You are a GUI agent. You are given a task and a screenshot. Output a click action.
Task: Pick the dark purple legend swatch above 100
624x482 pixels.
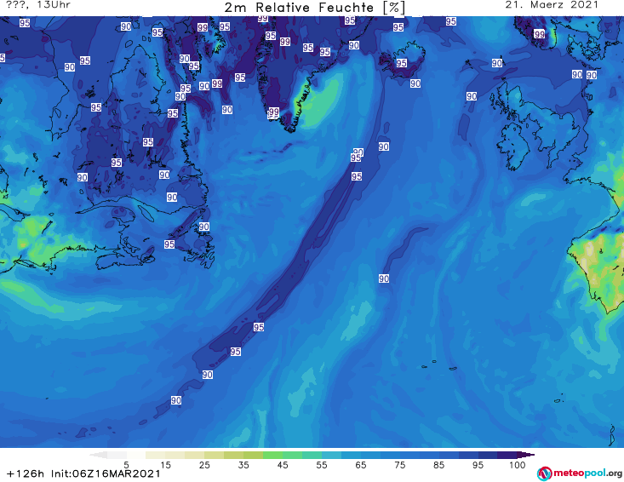point(526,455)
